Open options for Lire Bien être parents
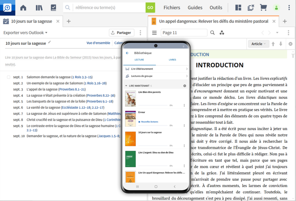This screenshot has height=201, width=296. [x=184, y=105]
